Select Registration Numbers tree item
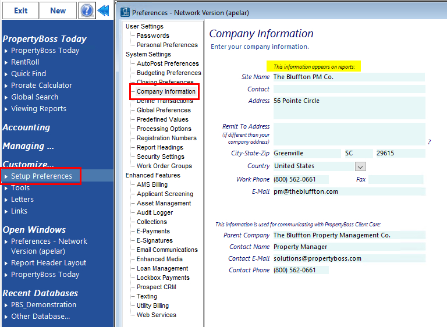The image size is (447, 327). coord(166,138)
